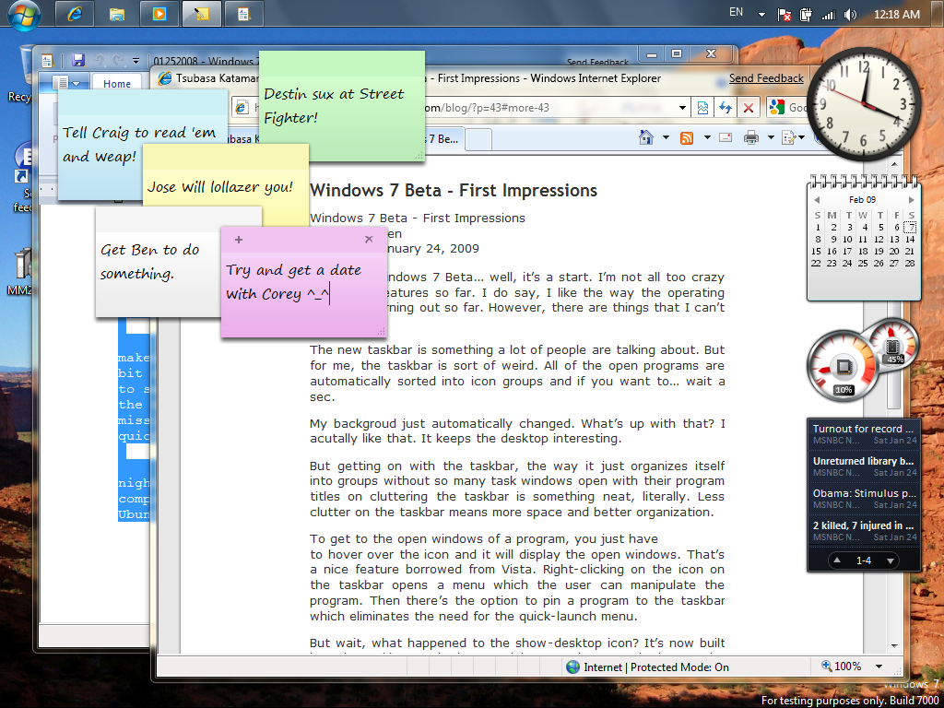Click the Send Feedback link in IE
The width and height of the screenshot is (944, 708).
766,78
